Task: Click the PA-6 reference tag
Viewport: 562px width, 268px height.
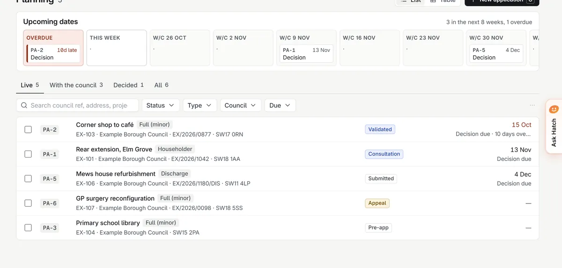Action: click(50, 203)
